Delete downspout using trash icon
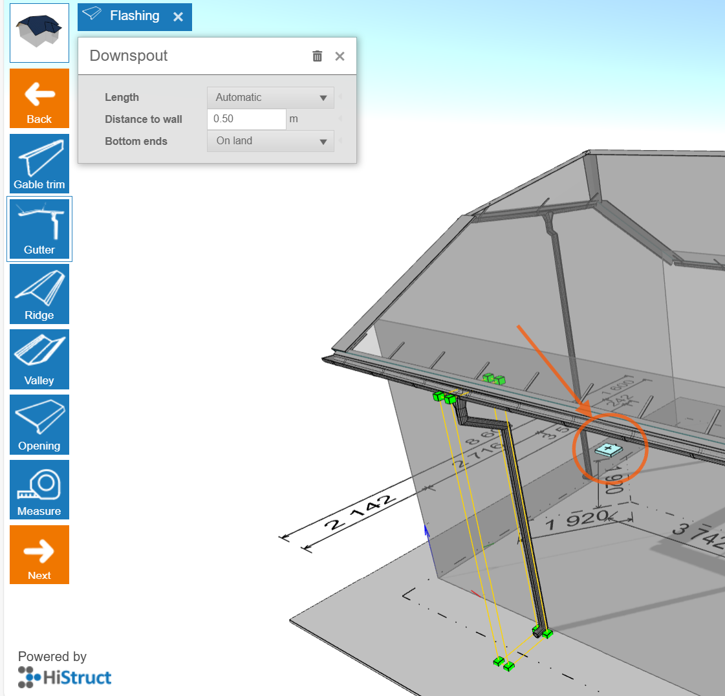The height and width of the screenshot is (696, 725). click(317, 56)
